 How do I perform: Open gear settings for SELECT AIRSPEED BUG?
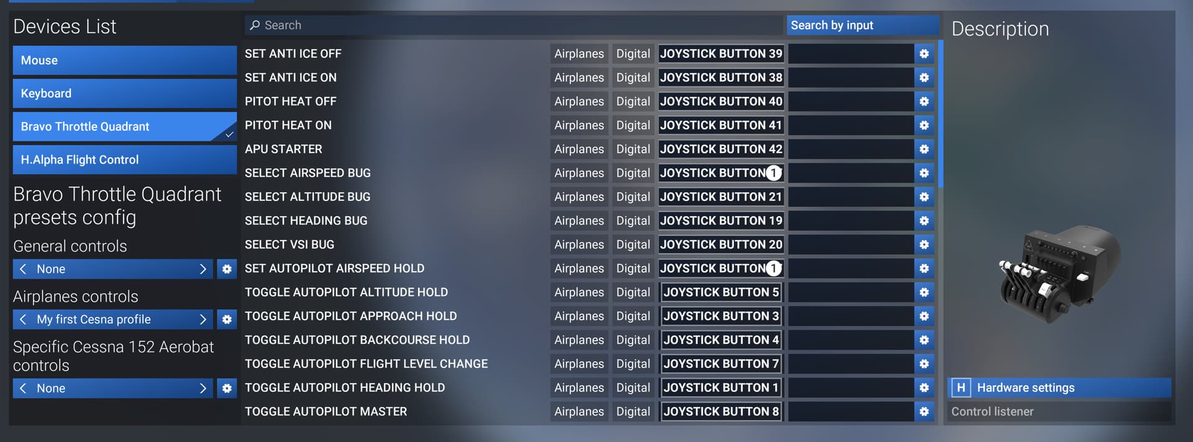point(924,173)
